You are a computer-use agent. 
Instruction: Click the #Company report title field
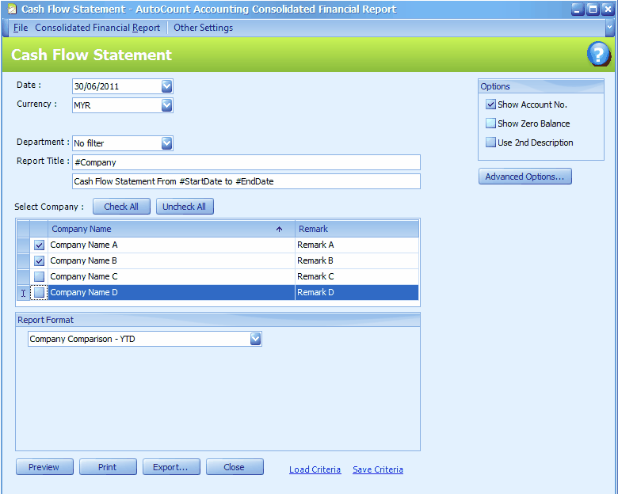point(246,162)
